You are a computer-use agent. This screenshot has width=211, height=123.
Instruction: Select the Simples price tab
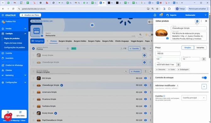click(x=188, y=48)
